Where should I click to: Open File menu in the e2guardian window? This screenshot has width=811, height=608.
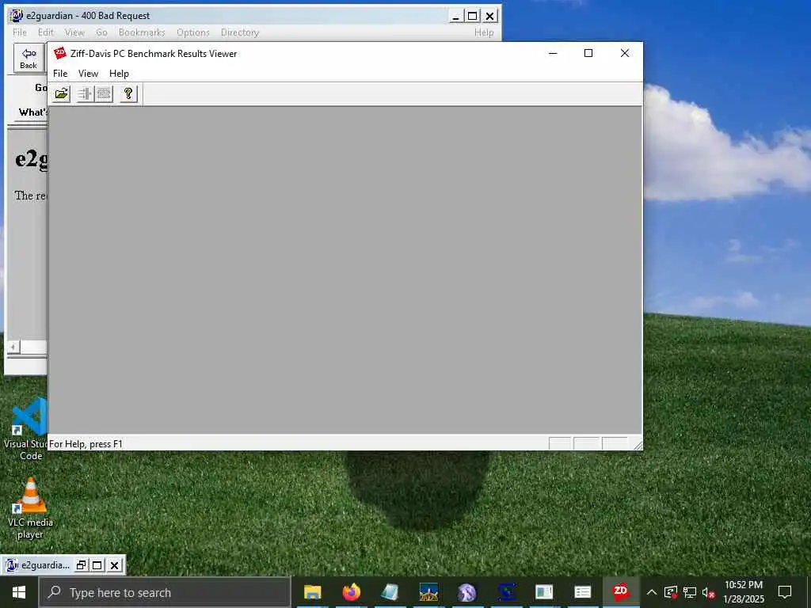click(20, 32)
